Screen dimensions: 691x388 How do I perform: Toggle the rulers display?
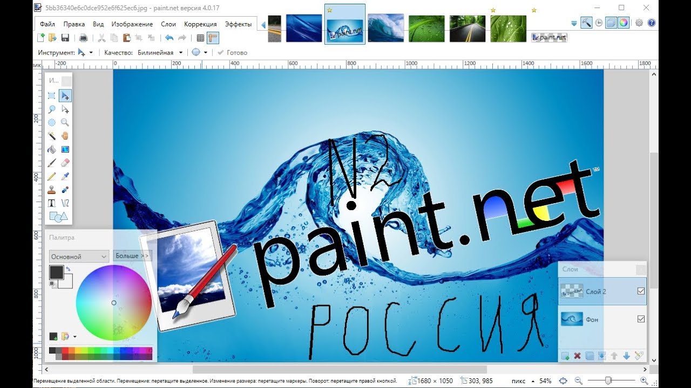pyautogui.click(x=213, y=38)
